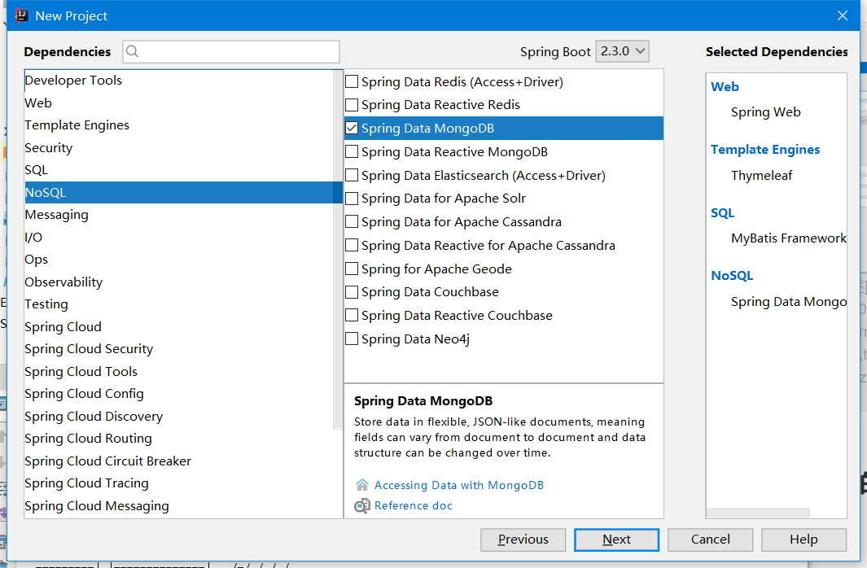Viewport: 867px width, 568px height.
Task: Enable Spring Data Neo4j dependency
Action: (352, 339)
